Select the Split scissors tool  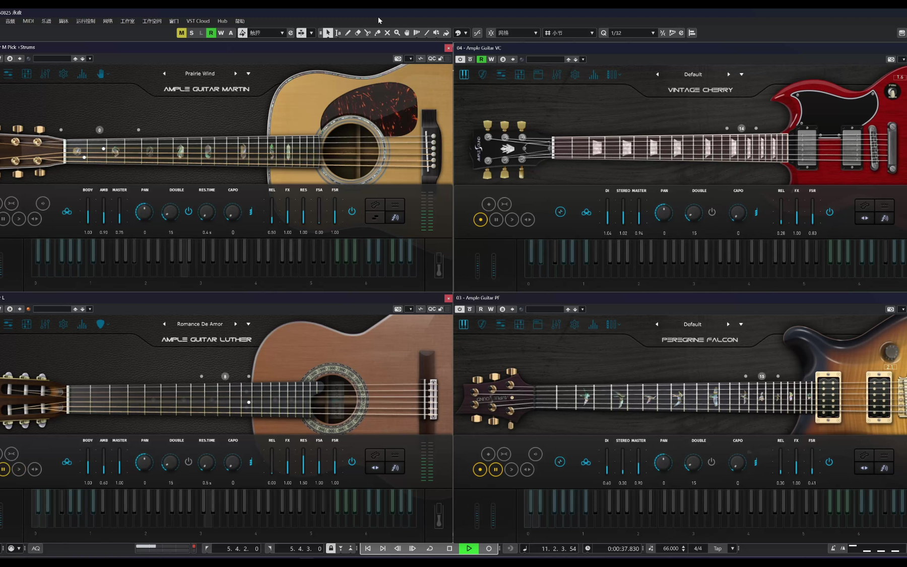click(x=367, y=33)
